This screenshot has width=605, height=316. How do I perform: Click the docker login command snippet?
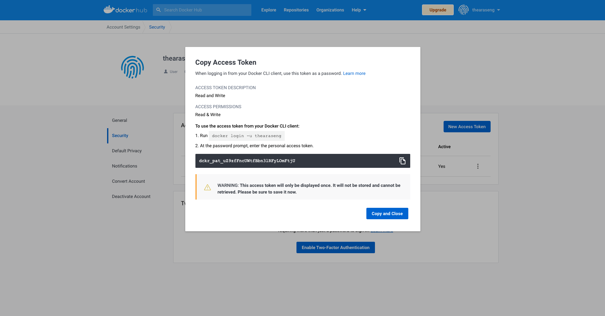click(x=247, y=136)
